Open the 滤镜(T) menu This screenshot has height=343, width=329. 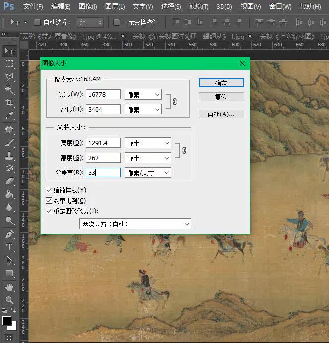pos(198,6)
